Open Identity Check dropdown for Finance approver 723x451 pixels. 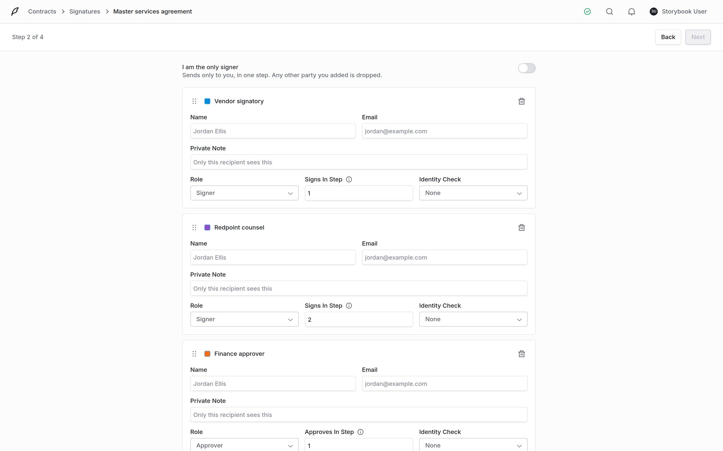(x=473, y=445)
